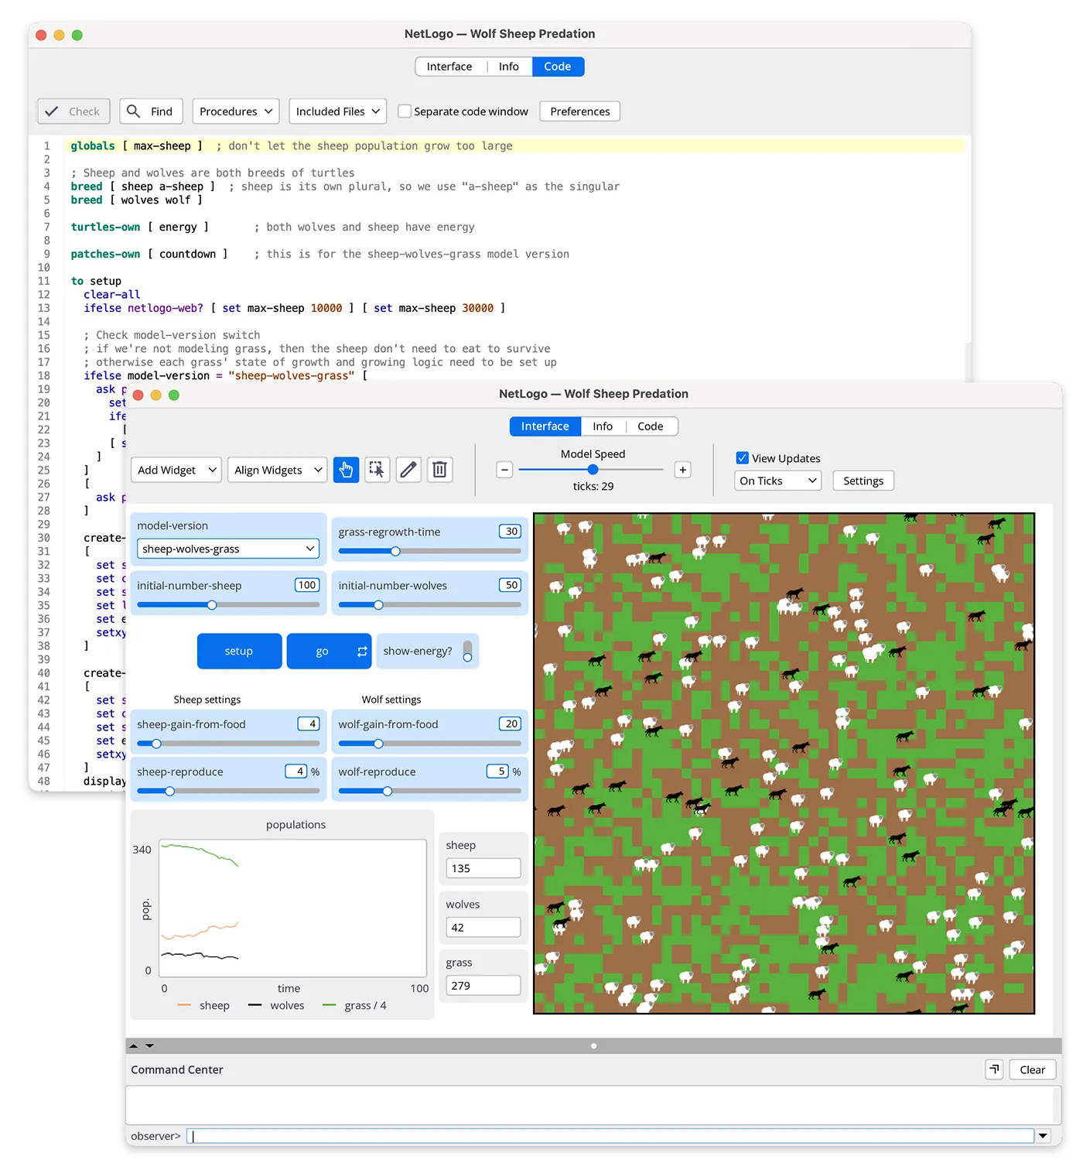Select the Interact hand tool
The height and width of the screenshot is (1170, 1083).
coord(346,470)
